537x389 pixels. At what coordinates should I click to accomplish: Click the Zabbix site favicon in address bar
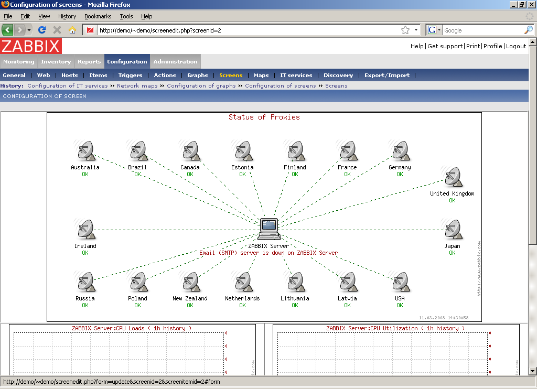pyautogui.click(x=90, y=30)
